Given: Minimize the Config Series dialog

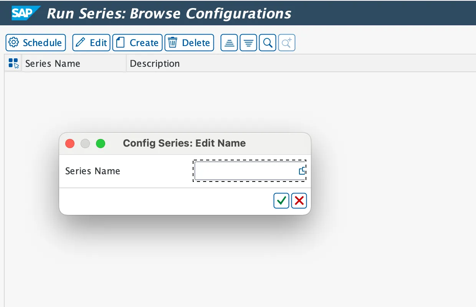Looking at the screenshot, I should 85,144.
